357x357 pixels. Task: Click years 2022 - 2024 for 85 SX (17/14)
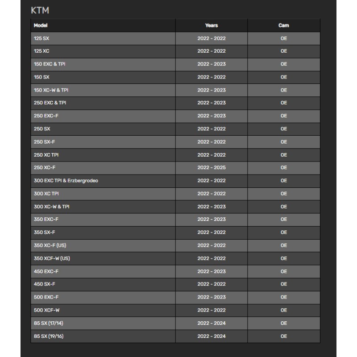pos(212,323)
